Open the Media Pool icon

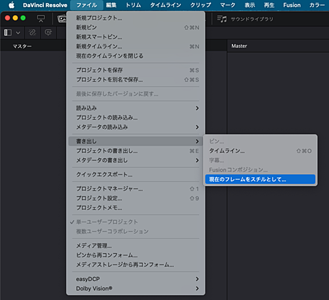pyautogui.click(x=62, y=19)
